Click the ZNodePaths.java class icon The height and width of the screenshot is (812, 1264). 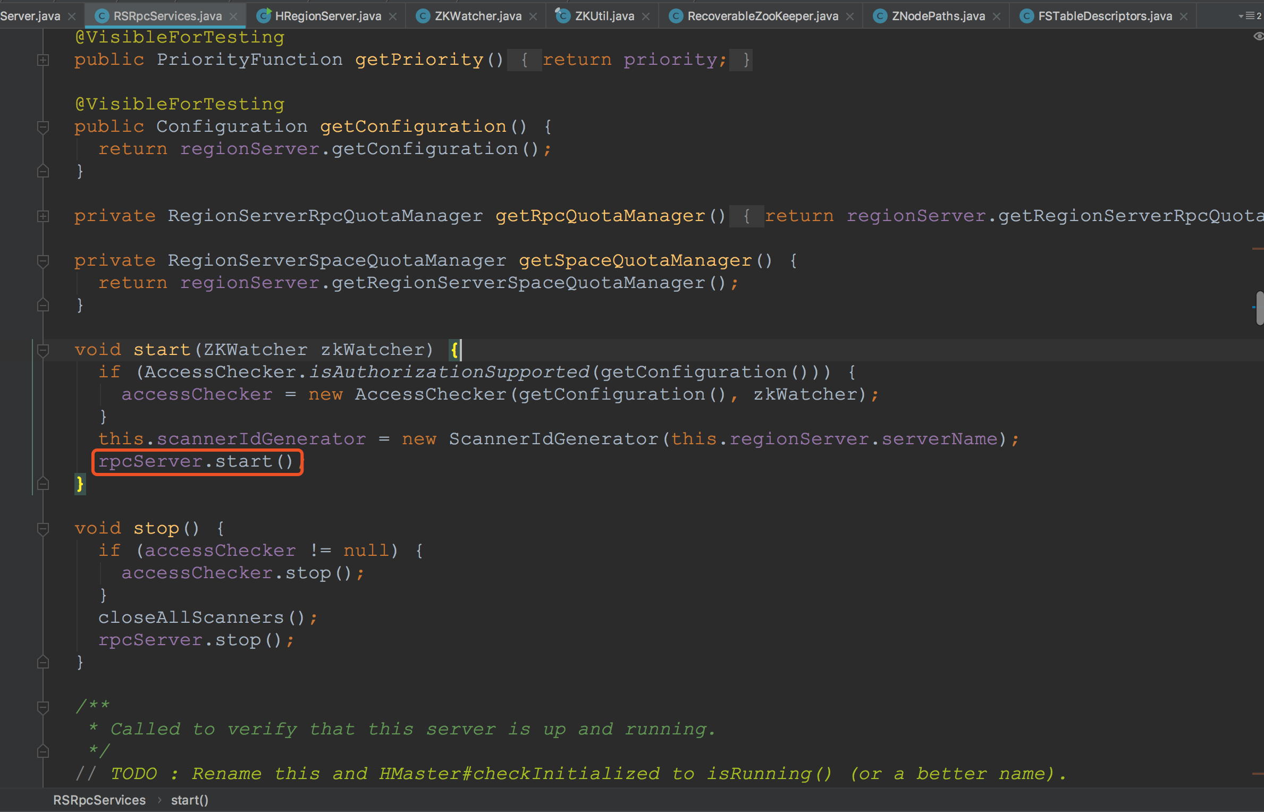point(880,16)
